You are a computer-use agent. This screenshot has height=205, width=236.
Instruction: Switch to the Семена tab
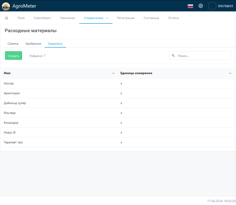click(x=13, y=44)
